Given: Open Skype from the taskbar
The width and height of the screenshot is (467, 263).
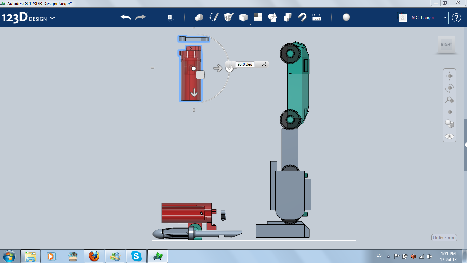Looking at the screenshot, I should tap(136, 256).
